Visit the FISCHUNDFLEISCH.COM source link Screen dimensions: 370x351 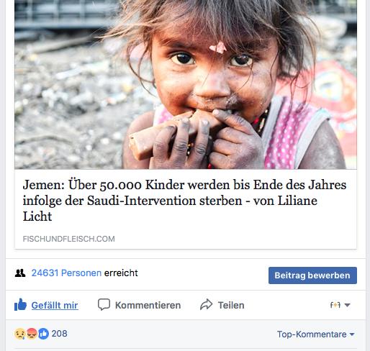click(x=69, y=239)
